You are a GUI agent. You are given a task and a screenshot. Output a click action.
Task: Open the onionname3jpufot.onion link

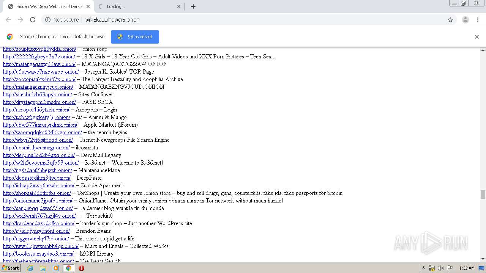point(38,201)
